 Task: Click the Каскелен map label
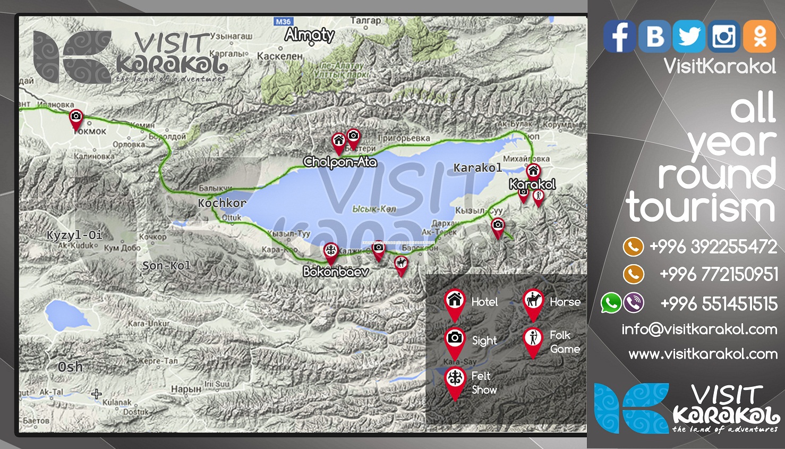280,56
